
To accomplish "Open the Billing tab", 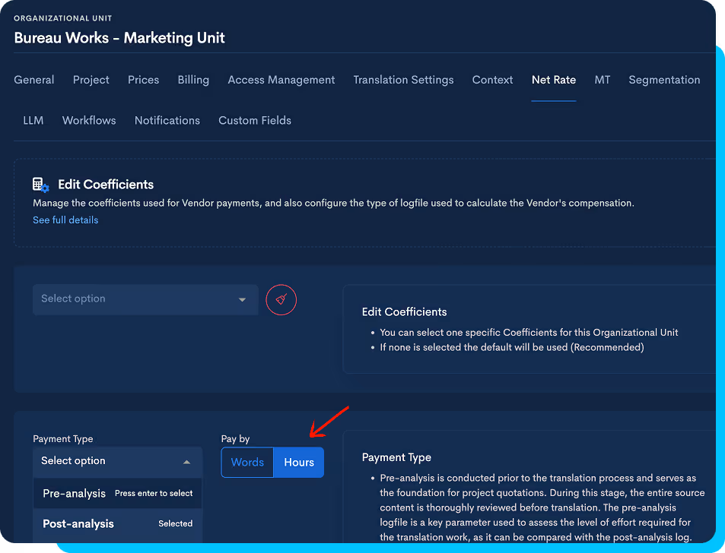I will (193, 80).
